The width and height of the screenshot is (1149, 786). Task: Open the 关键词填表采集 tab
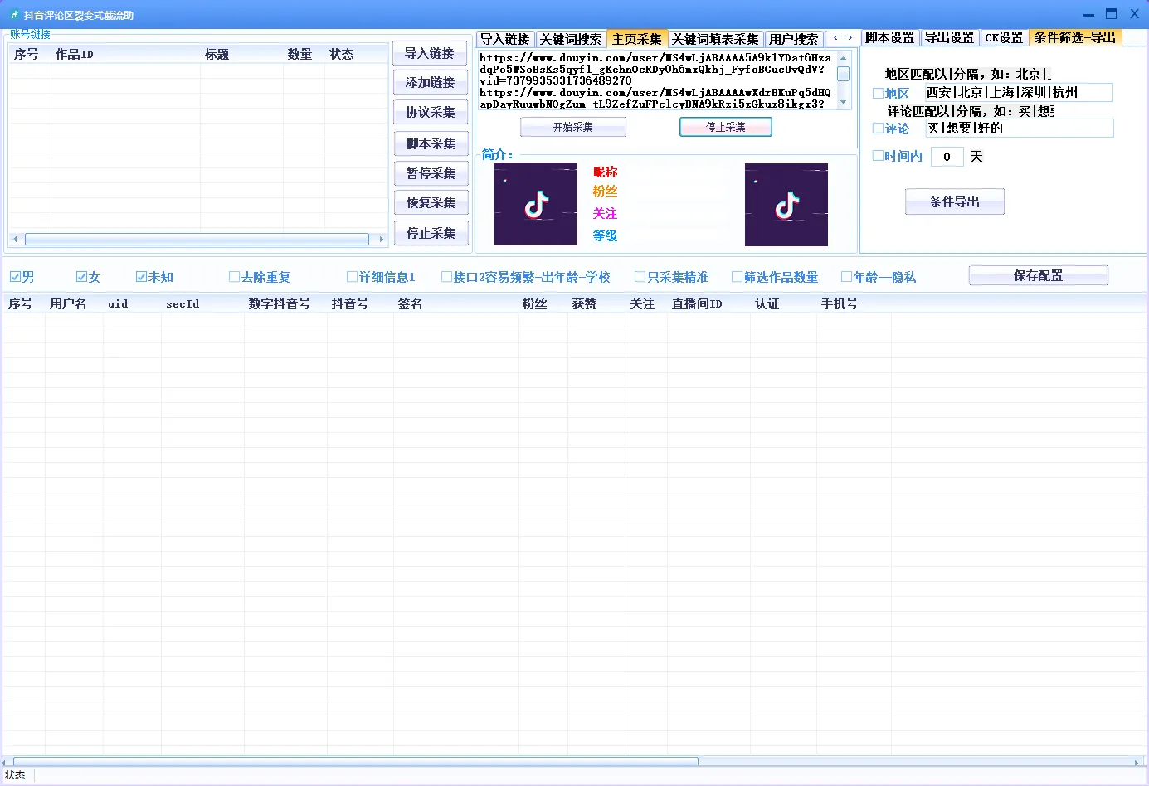(716, 39)
